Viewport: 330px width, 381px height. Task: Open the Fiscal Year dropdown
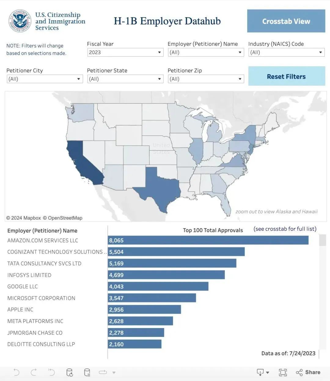tap(125, 52)
